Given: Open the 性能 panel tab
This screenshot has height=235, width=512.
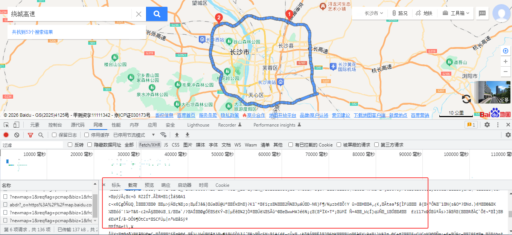Looking at the screenshot, I should coord(116,125).
